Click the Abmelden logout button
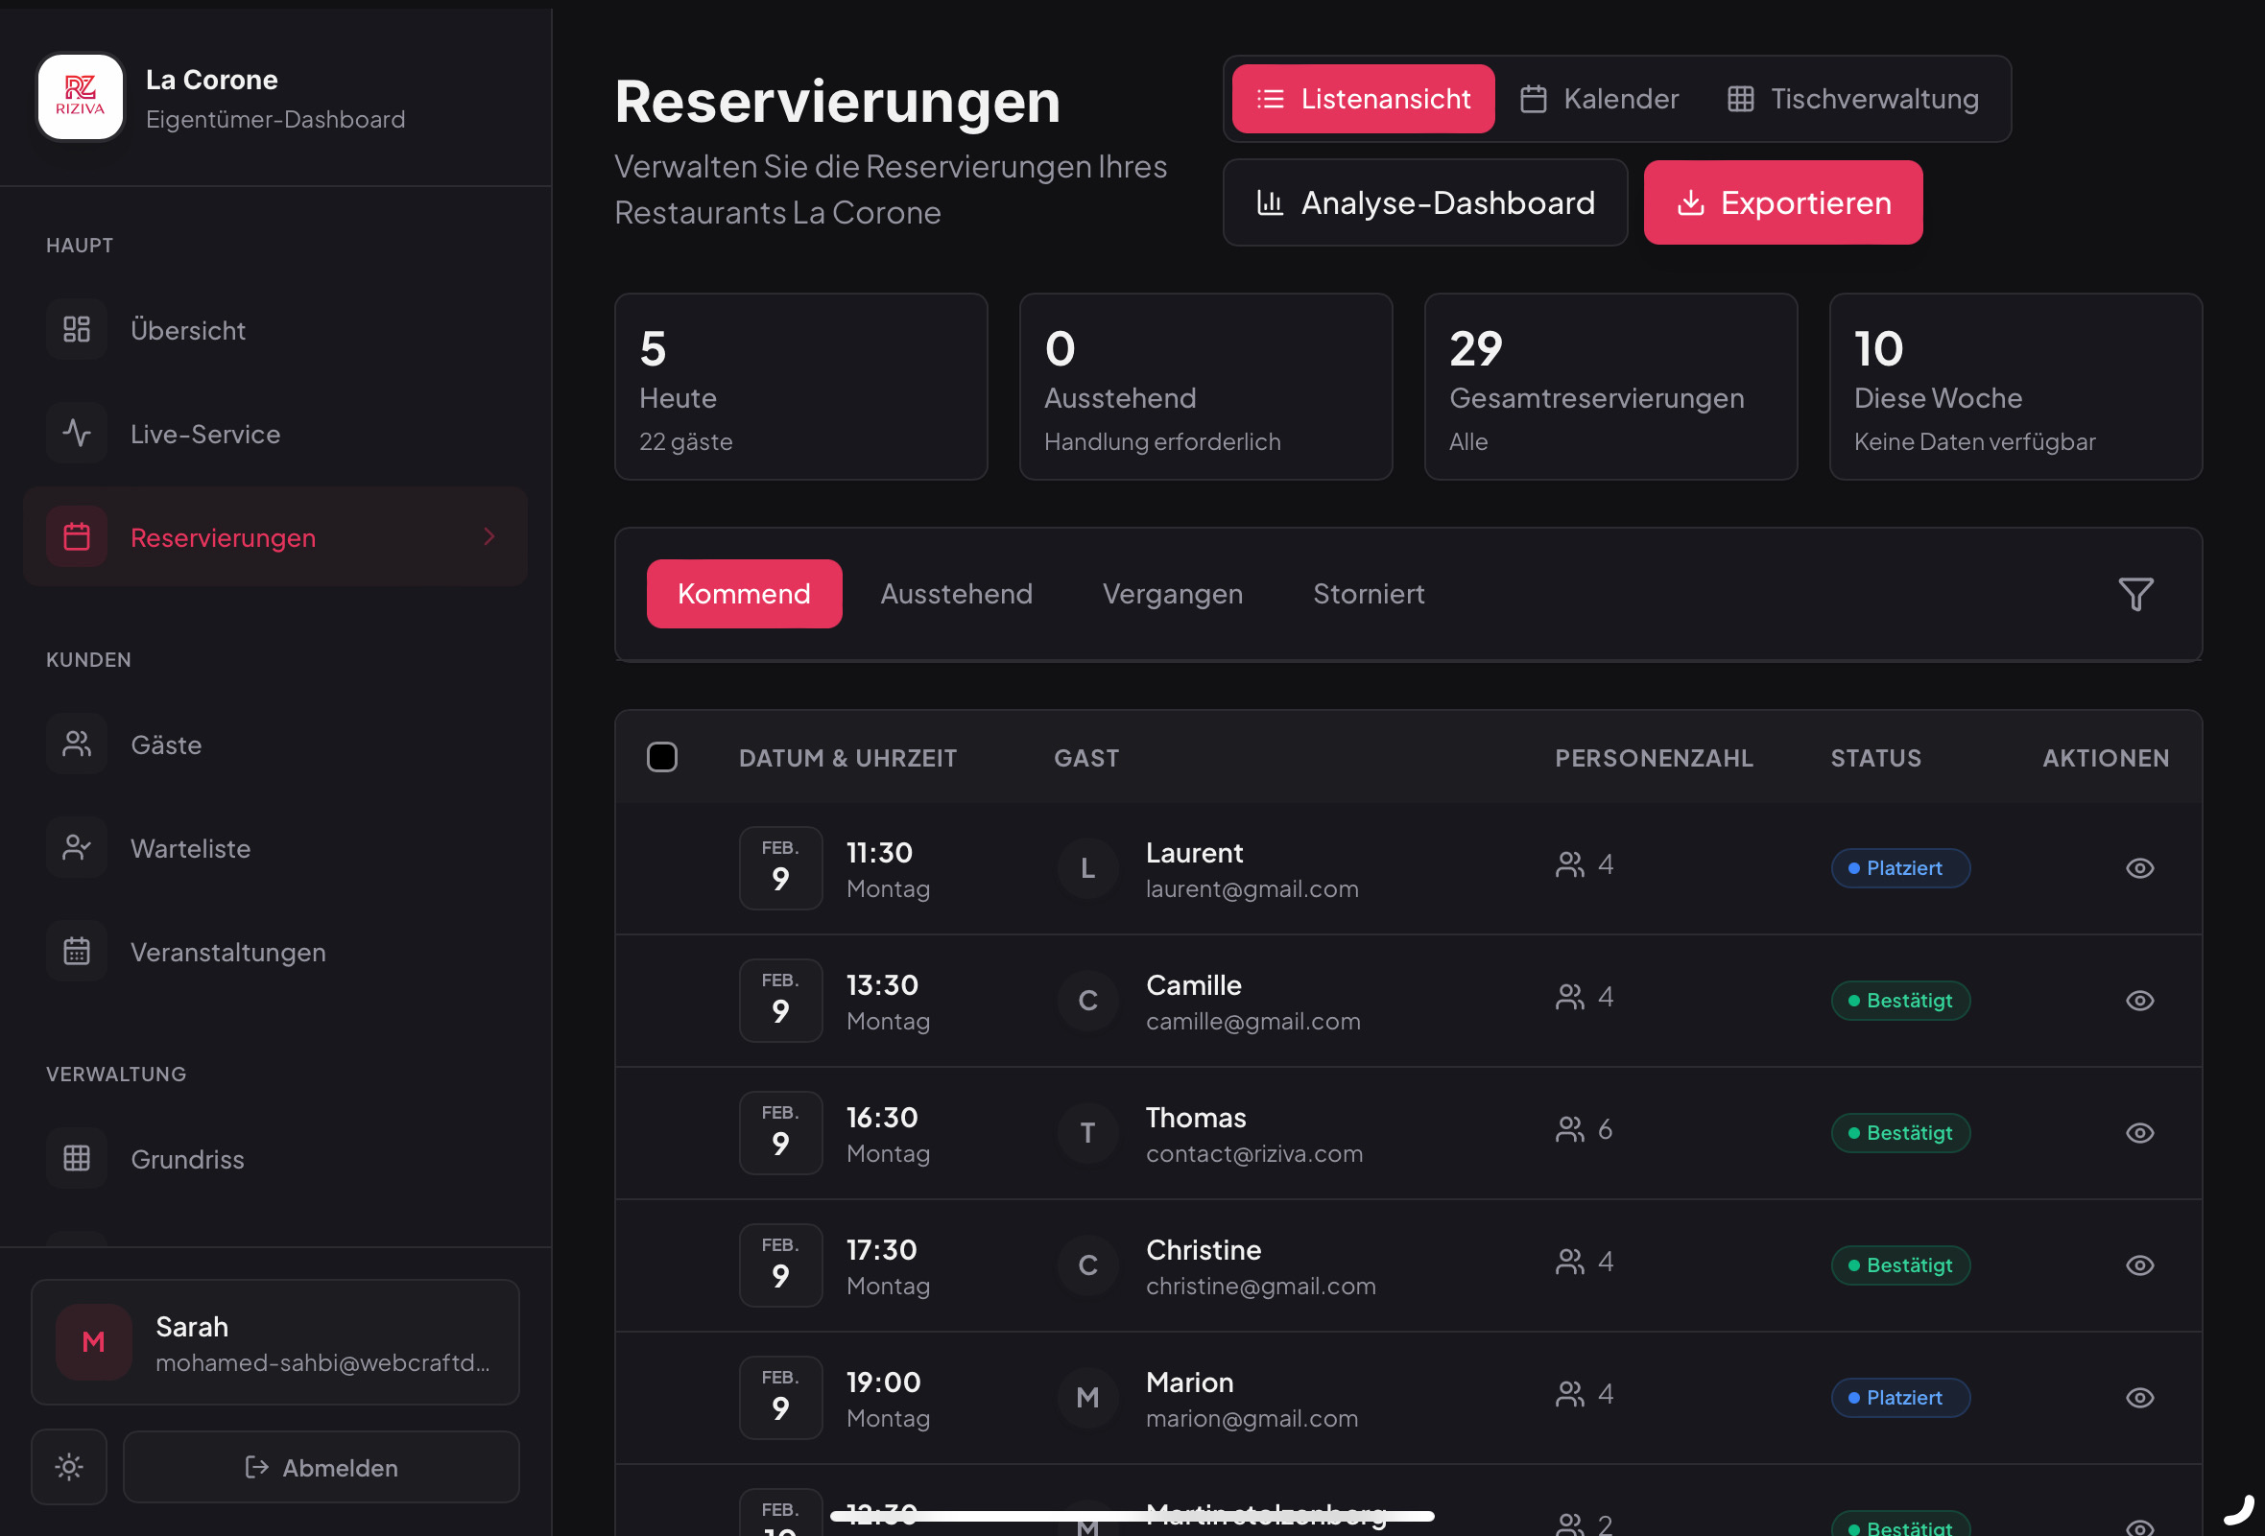Screen dimensions: 2265x1536 tap(321, 1467)
